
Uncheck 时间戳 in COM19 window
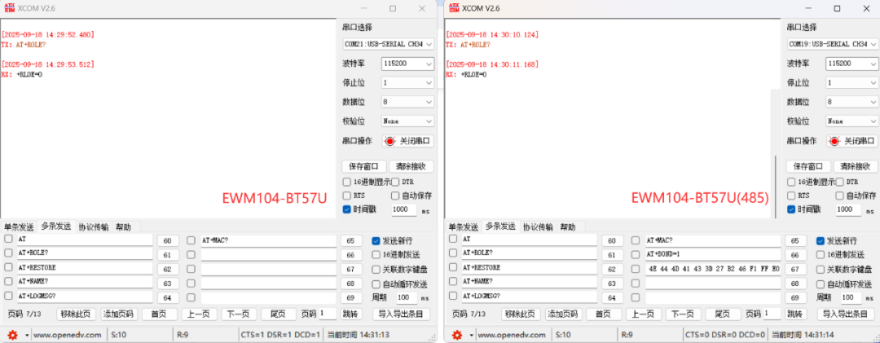tap(790, 209)
